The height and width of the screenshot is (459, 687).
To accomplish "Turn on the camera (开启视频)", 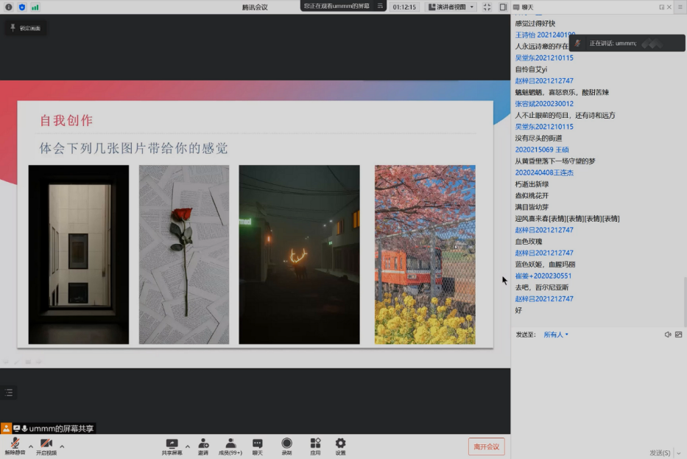I will (x=46, y=445).
